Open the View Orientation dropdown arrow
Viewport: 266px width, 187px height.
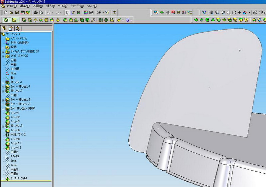pyautogui.click(x=249, y=12)
